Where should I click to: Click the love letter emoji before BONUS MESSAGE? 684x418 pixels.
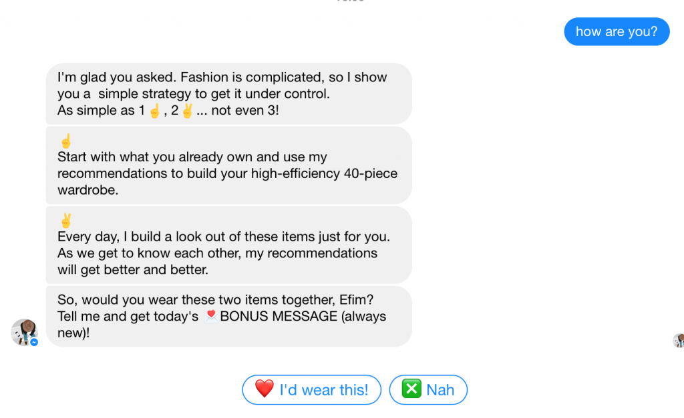[x=210, y=316]
